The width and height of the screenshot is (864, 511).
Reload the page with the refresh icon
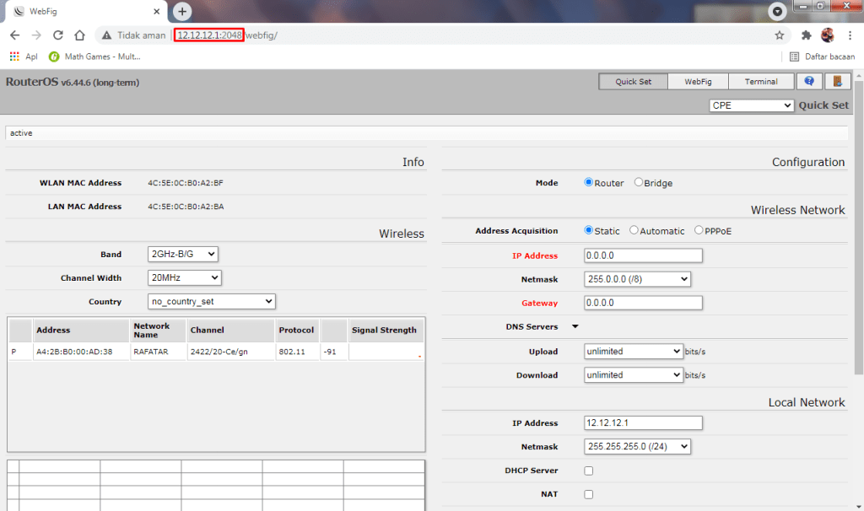point(58,35)
